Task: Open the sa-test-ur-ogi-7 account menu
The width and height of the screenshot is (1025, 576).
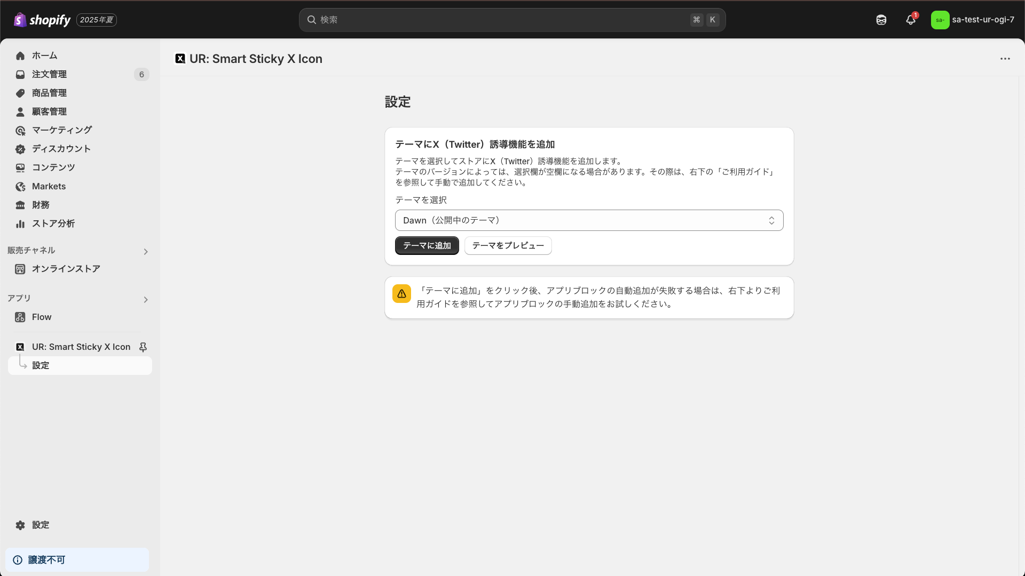Action: click(x=973, y=20)
